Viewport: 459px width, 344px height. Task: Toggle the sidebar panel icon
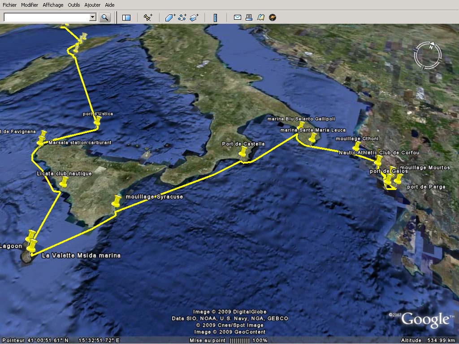126,17
